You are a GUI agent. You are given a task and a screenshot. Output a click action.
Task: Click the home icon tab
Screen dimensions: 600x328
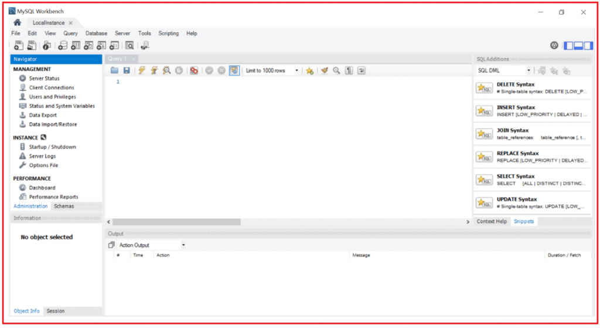coord(18,22)
